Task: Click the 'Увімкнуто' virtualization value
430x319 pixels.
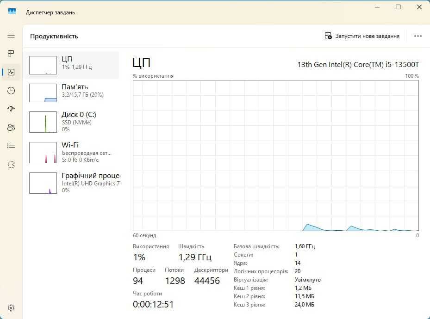Action: 308,280
